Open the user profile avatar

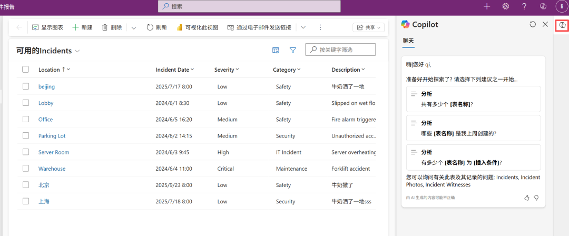[562, 6]
